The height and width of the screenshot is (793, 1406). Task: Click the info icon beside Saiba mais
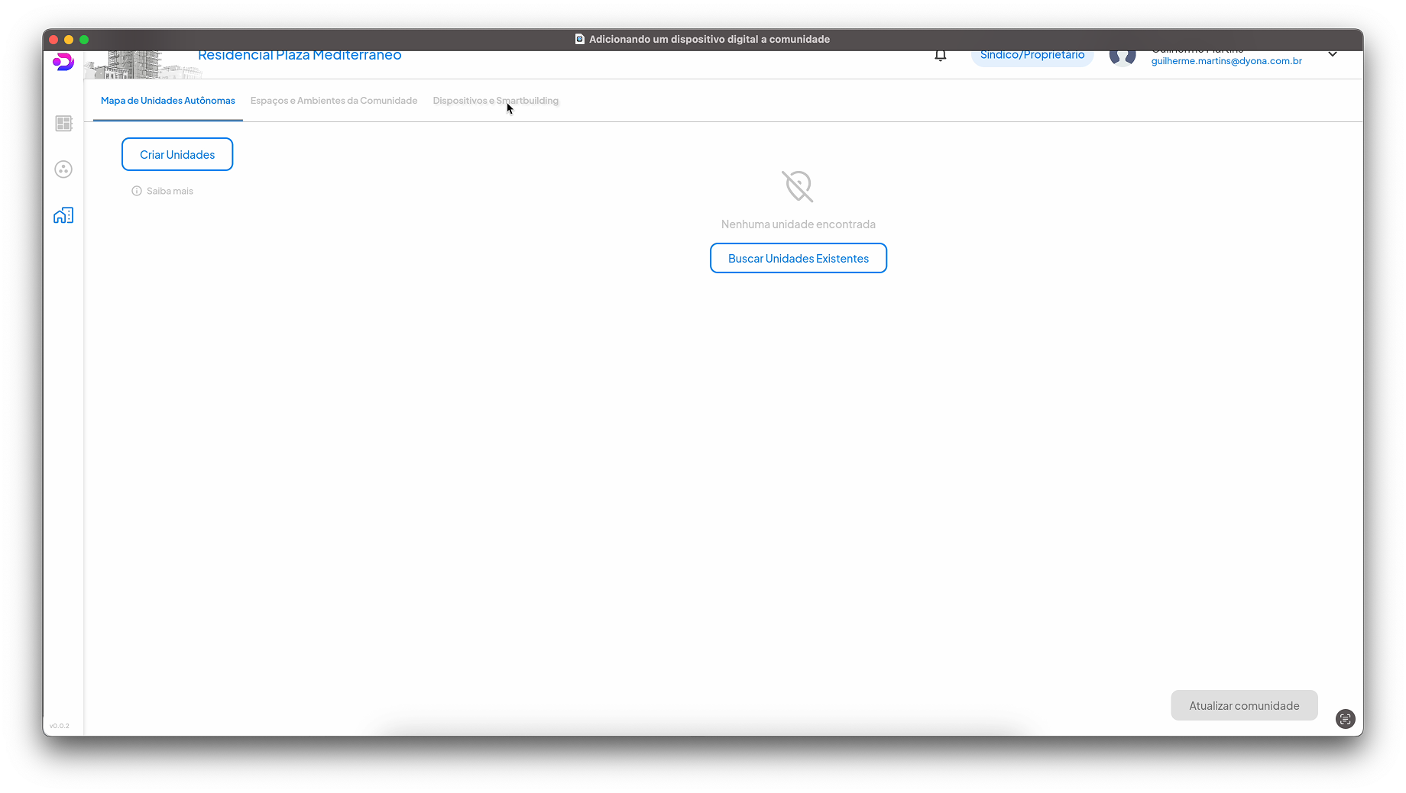[x=137, y=192]
